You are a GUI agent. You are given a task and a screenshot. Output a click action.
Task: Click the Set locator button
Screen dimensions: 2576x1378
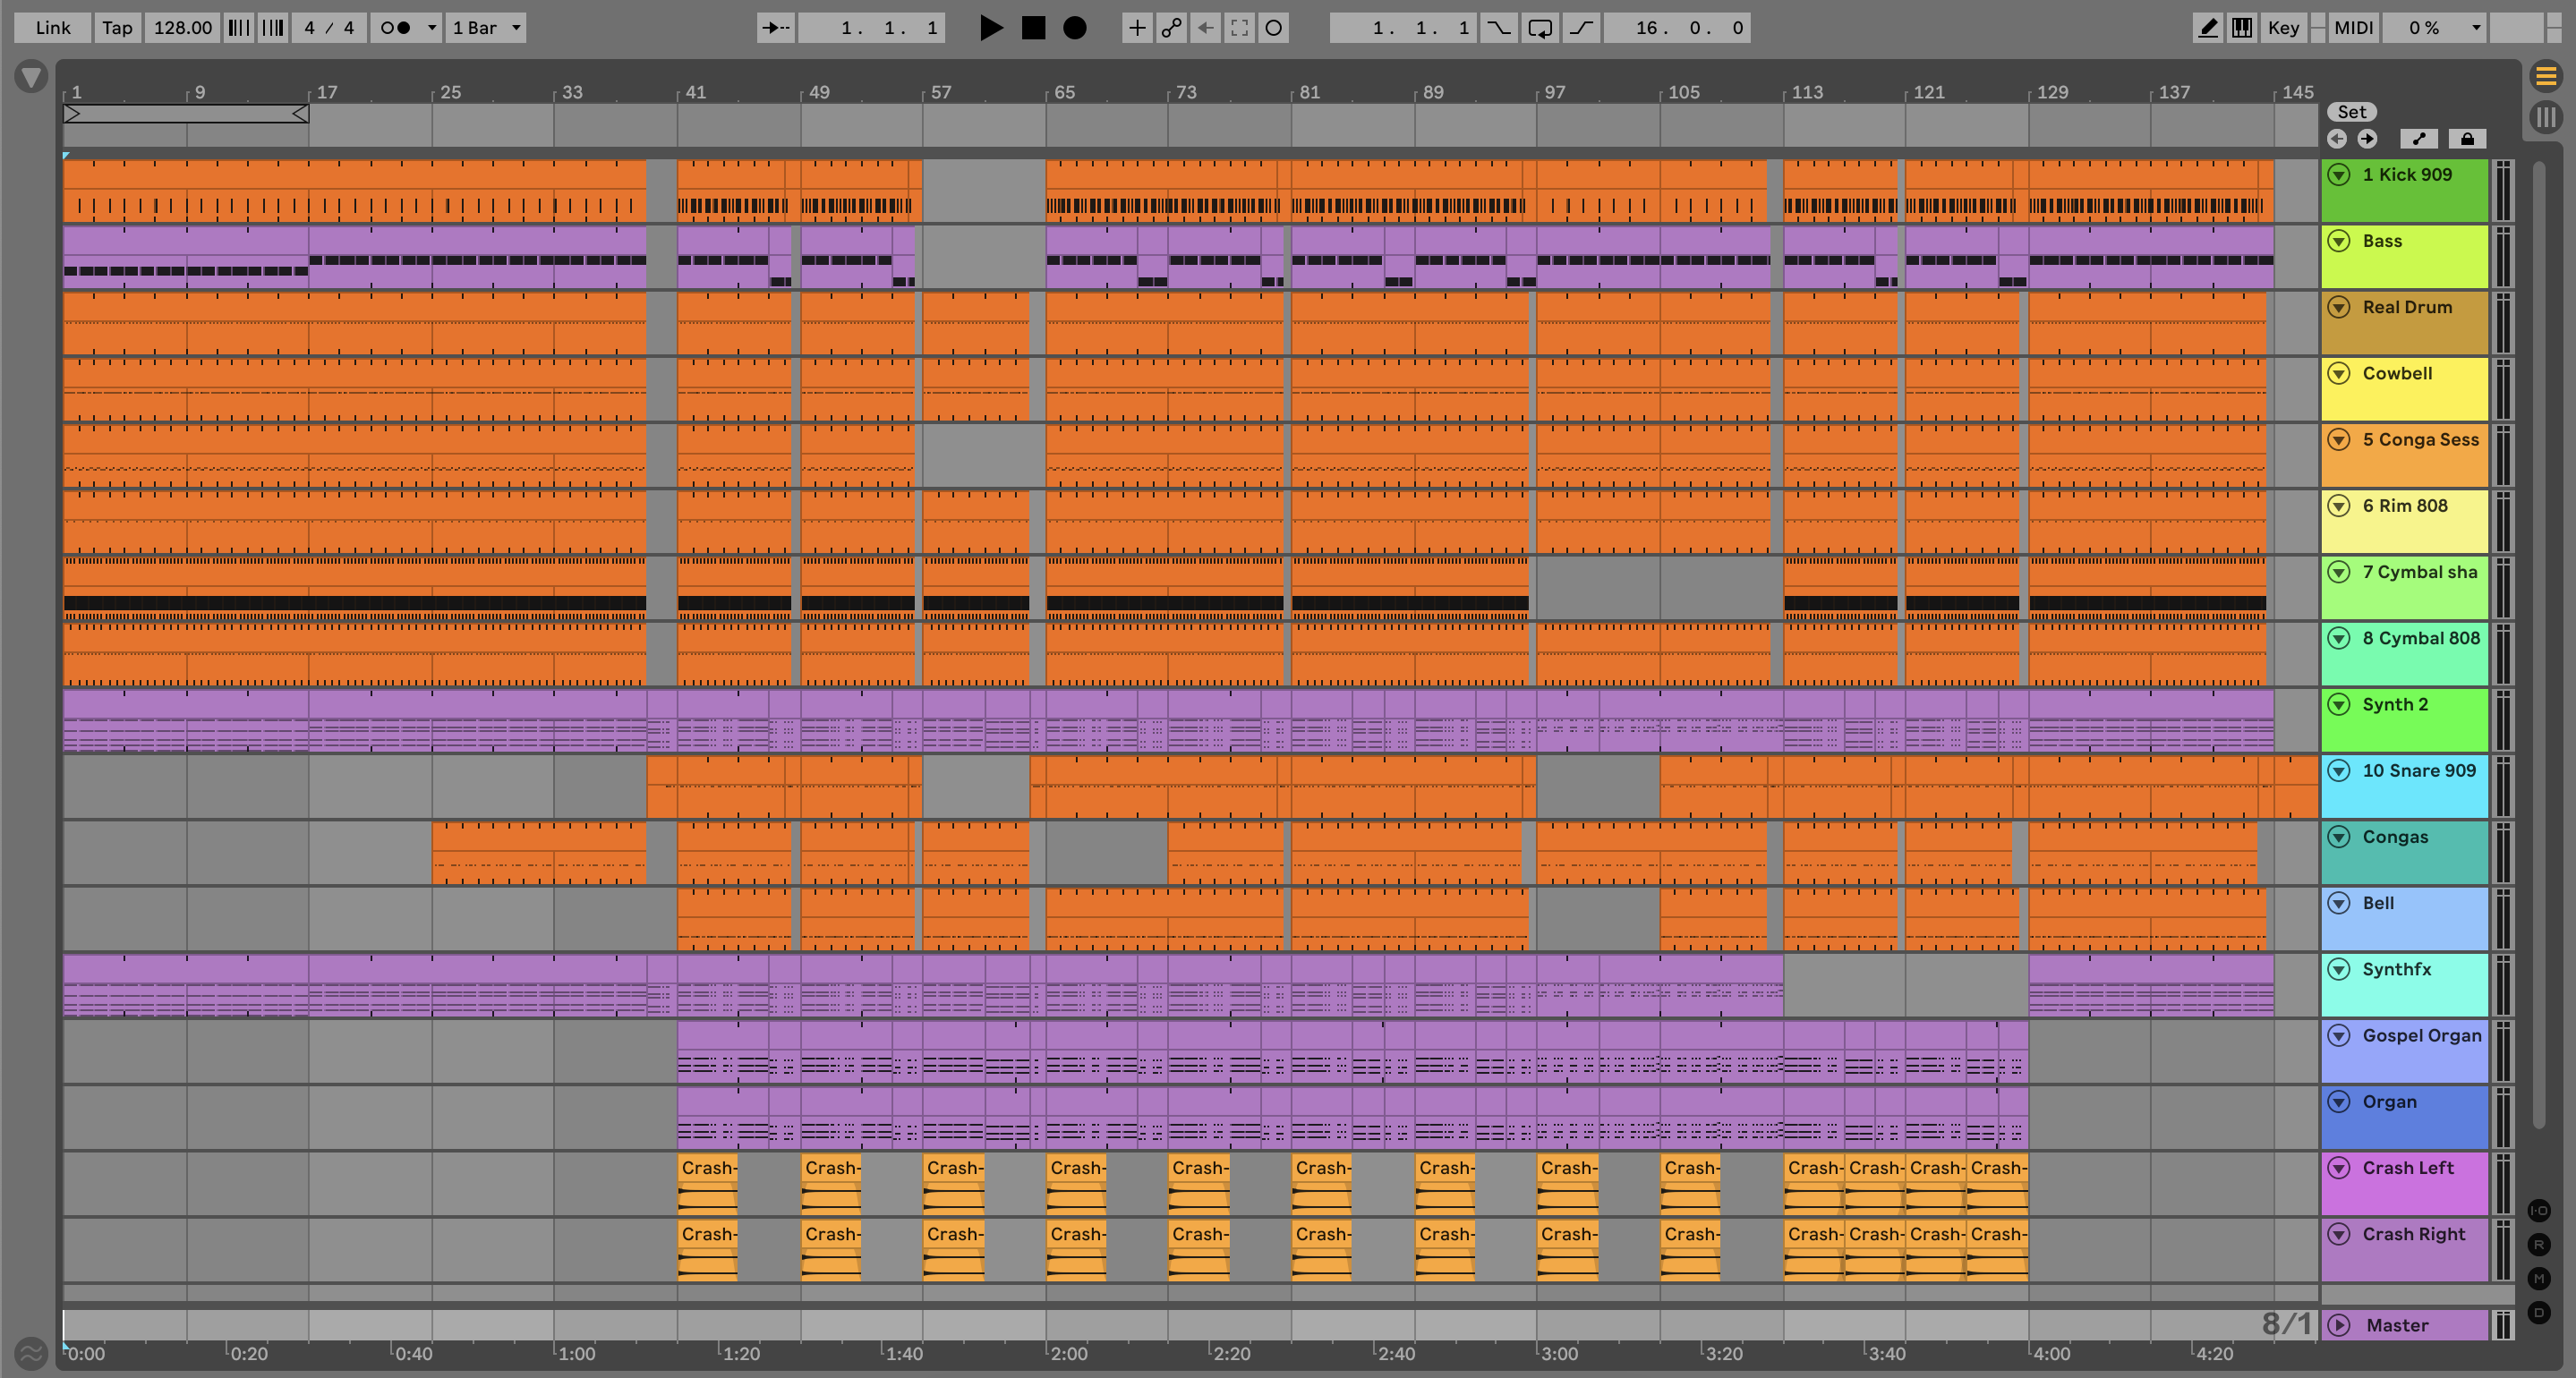(2351, 112)
